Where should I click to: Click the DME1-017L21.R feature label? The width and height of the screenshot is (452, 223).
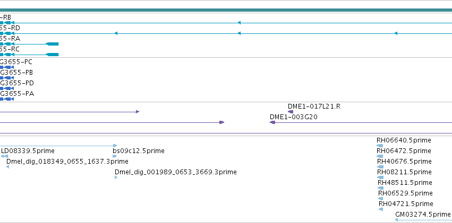314,106
